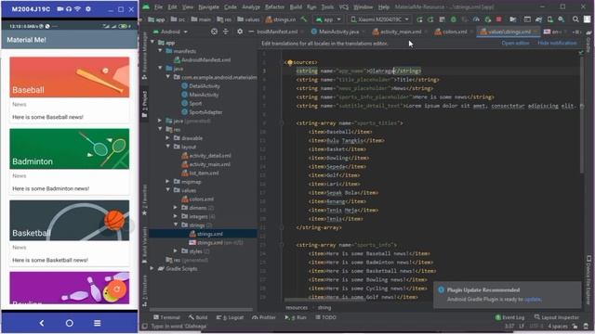The image size is (595, 334).
Task: Open the Logcat tool window
Action: (x=230, y=317)
